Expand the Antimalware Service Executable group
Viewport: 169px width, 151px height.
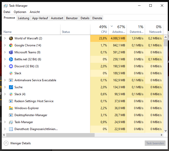[x=5, y=80]
